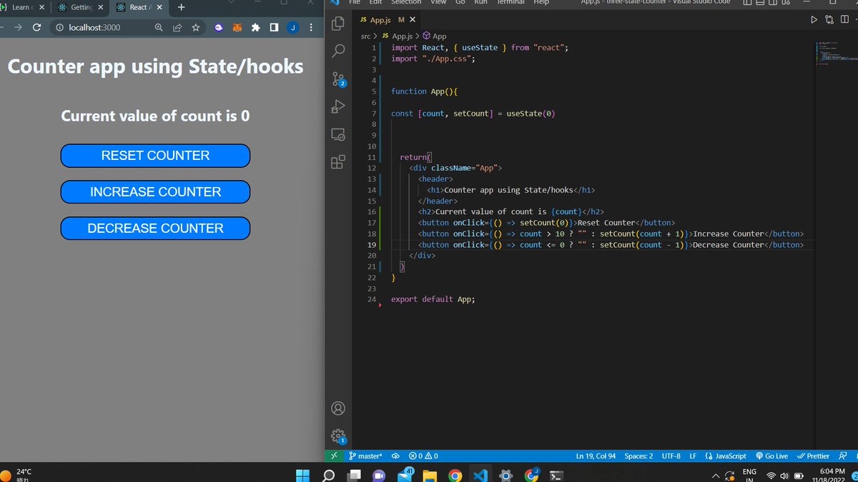Open changes compare icon in editor toolbar

click(829, 20)
